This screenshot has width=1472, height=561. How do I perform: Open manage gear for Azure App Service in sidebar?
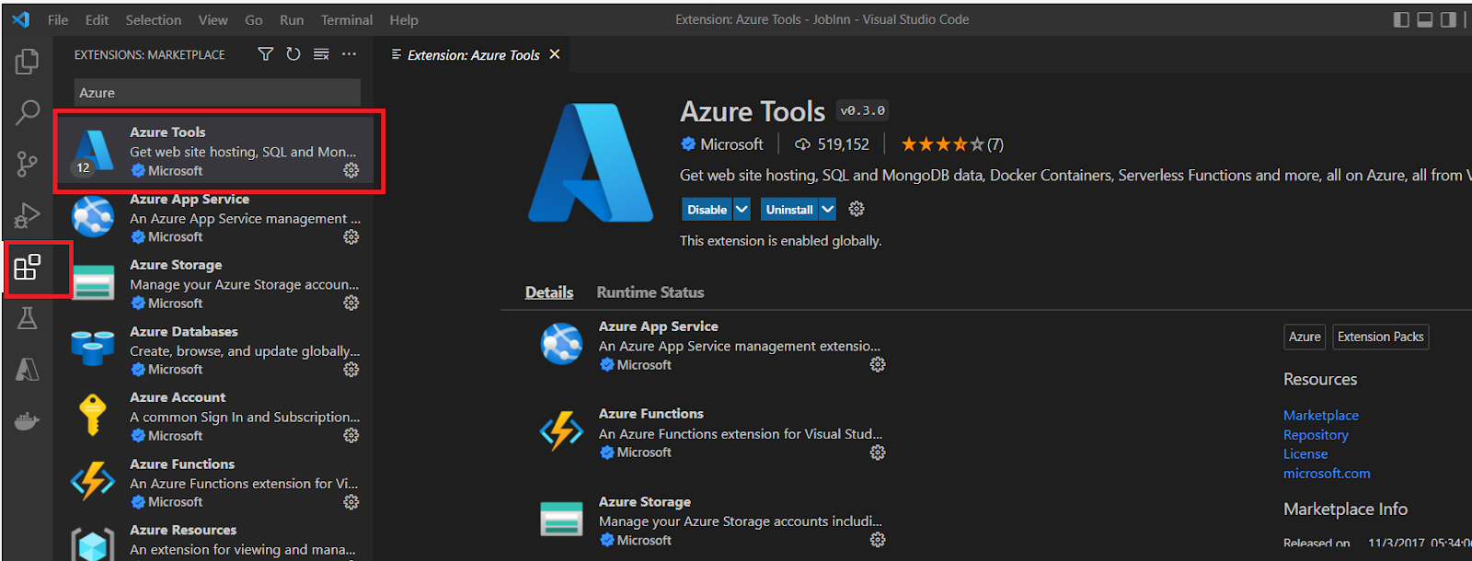(351, 236)
